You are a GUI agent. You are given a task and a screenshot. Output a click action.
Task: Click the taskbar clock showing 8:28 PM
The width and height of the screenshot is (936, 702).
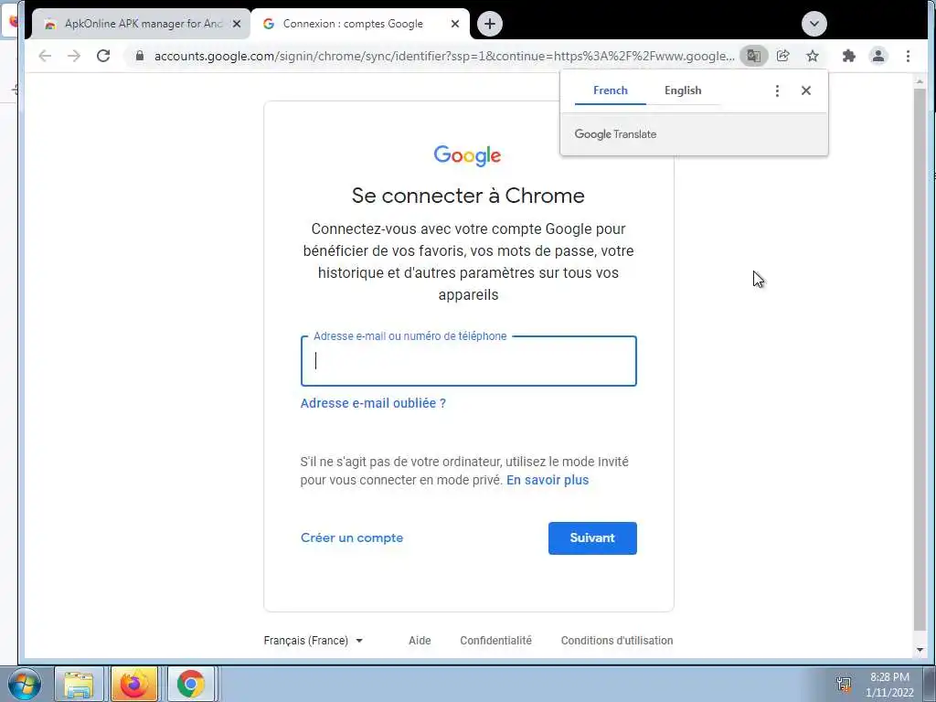click(889, 685)
